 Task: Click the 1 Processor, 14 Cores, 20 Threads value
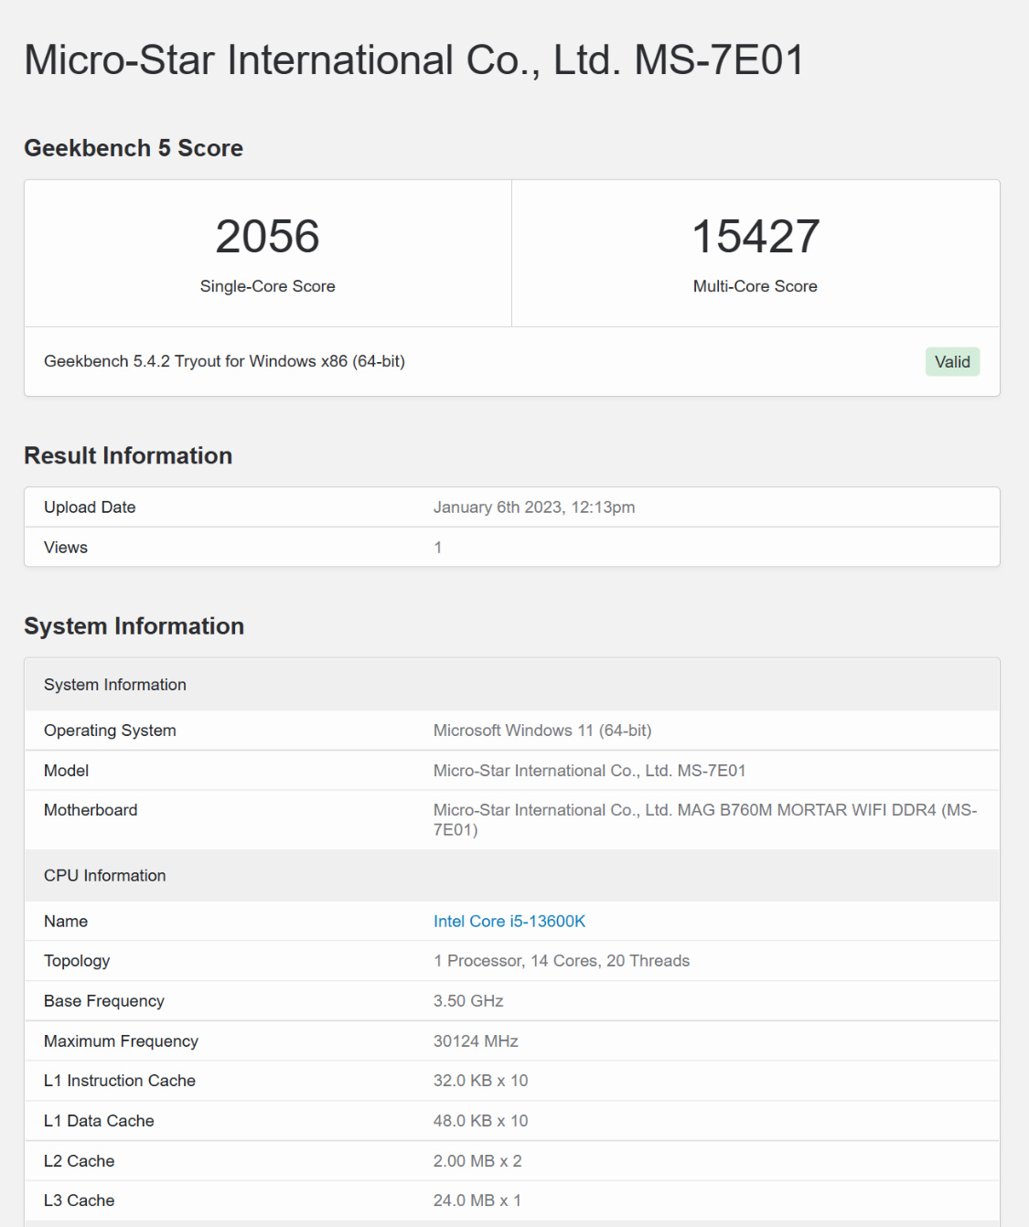562,961
